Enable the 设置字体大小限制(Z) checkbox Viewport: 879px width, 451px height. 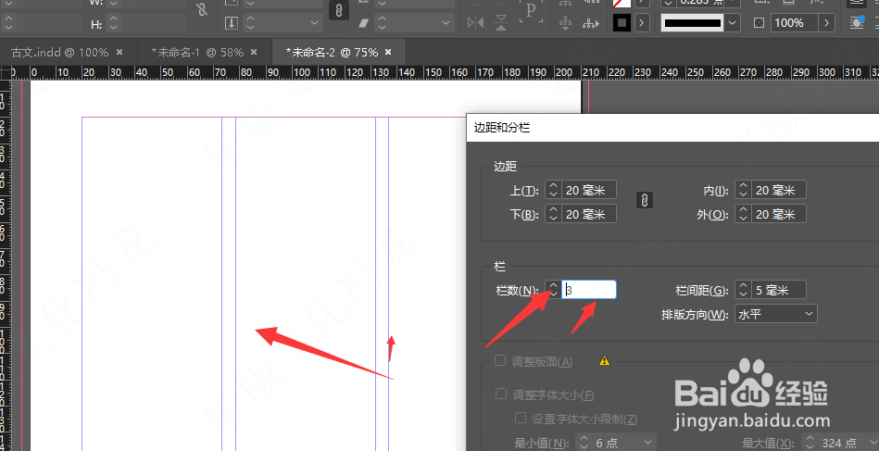[x=521, y=418]
